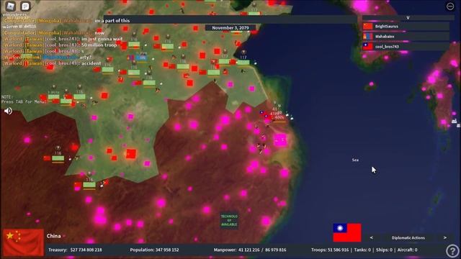461x259 pixels.
Task: Click the Troops count in bottom bar
Action: pos(330,250)
